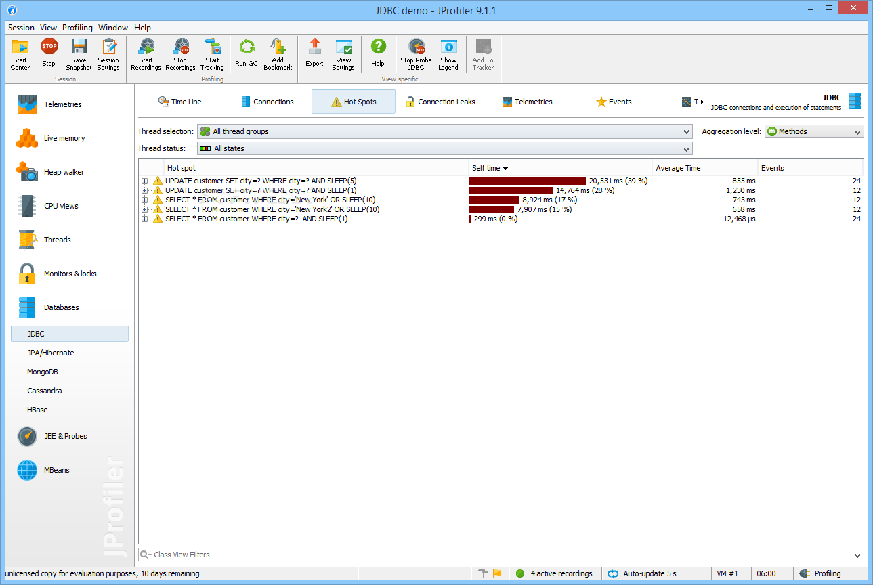
Task: Open the Profiling menu
Action: click(x=77, y=28)
